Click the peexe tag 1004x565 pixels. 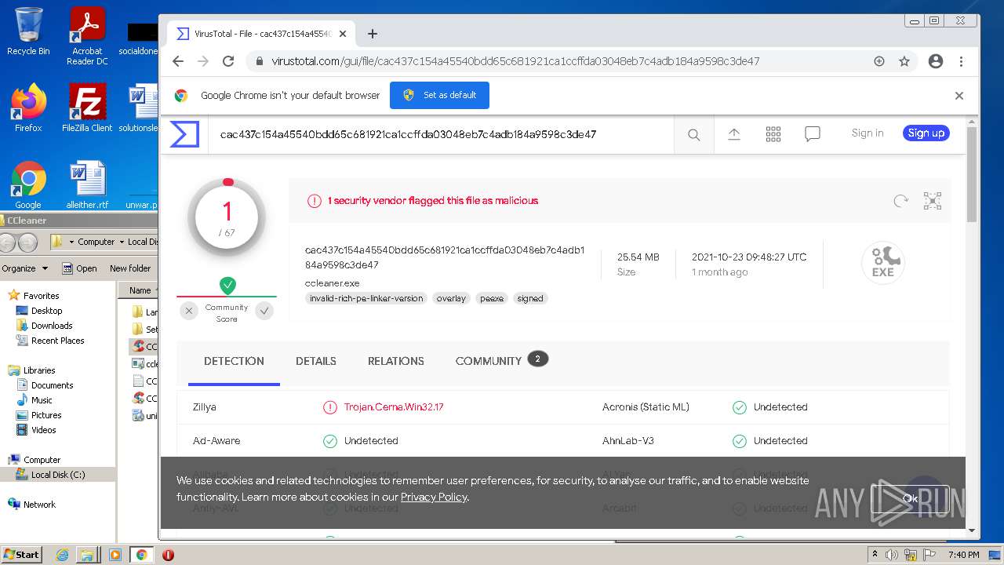(x=492, y=298)
